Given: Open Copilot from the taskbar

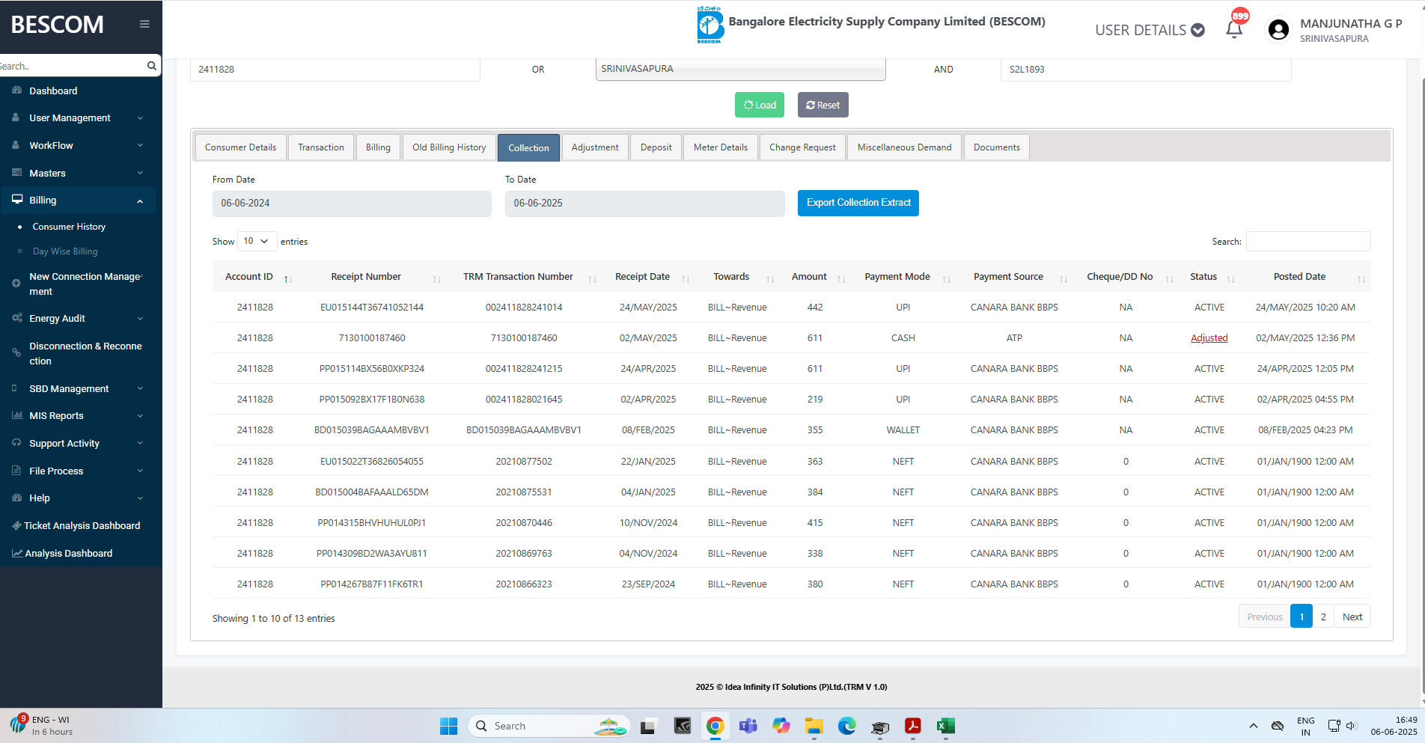Looking at the screenshot, I should click(x=781, y=726).
